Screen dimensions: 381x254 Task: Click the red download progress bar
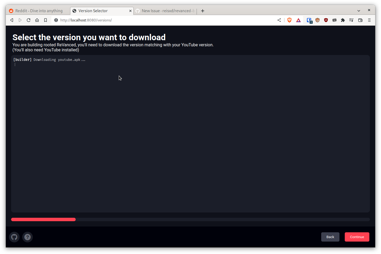click(x=43, y=220)
